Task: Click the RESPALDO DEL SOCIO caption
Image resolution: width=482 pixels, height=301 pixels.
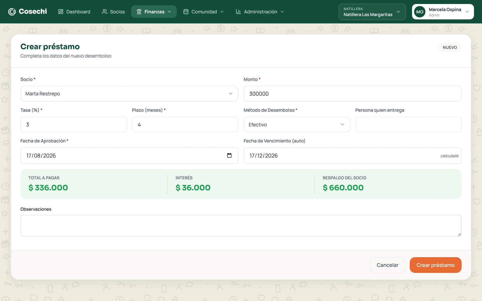Action: pos(344,178)
